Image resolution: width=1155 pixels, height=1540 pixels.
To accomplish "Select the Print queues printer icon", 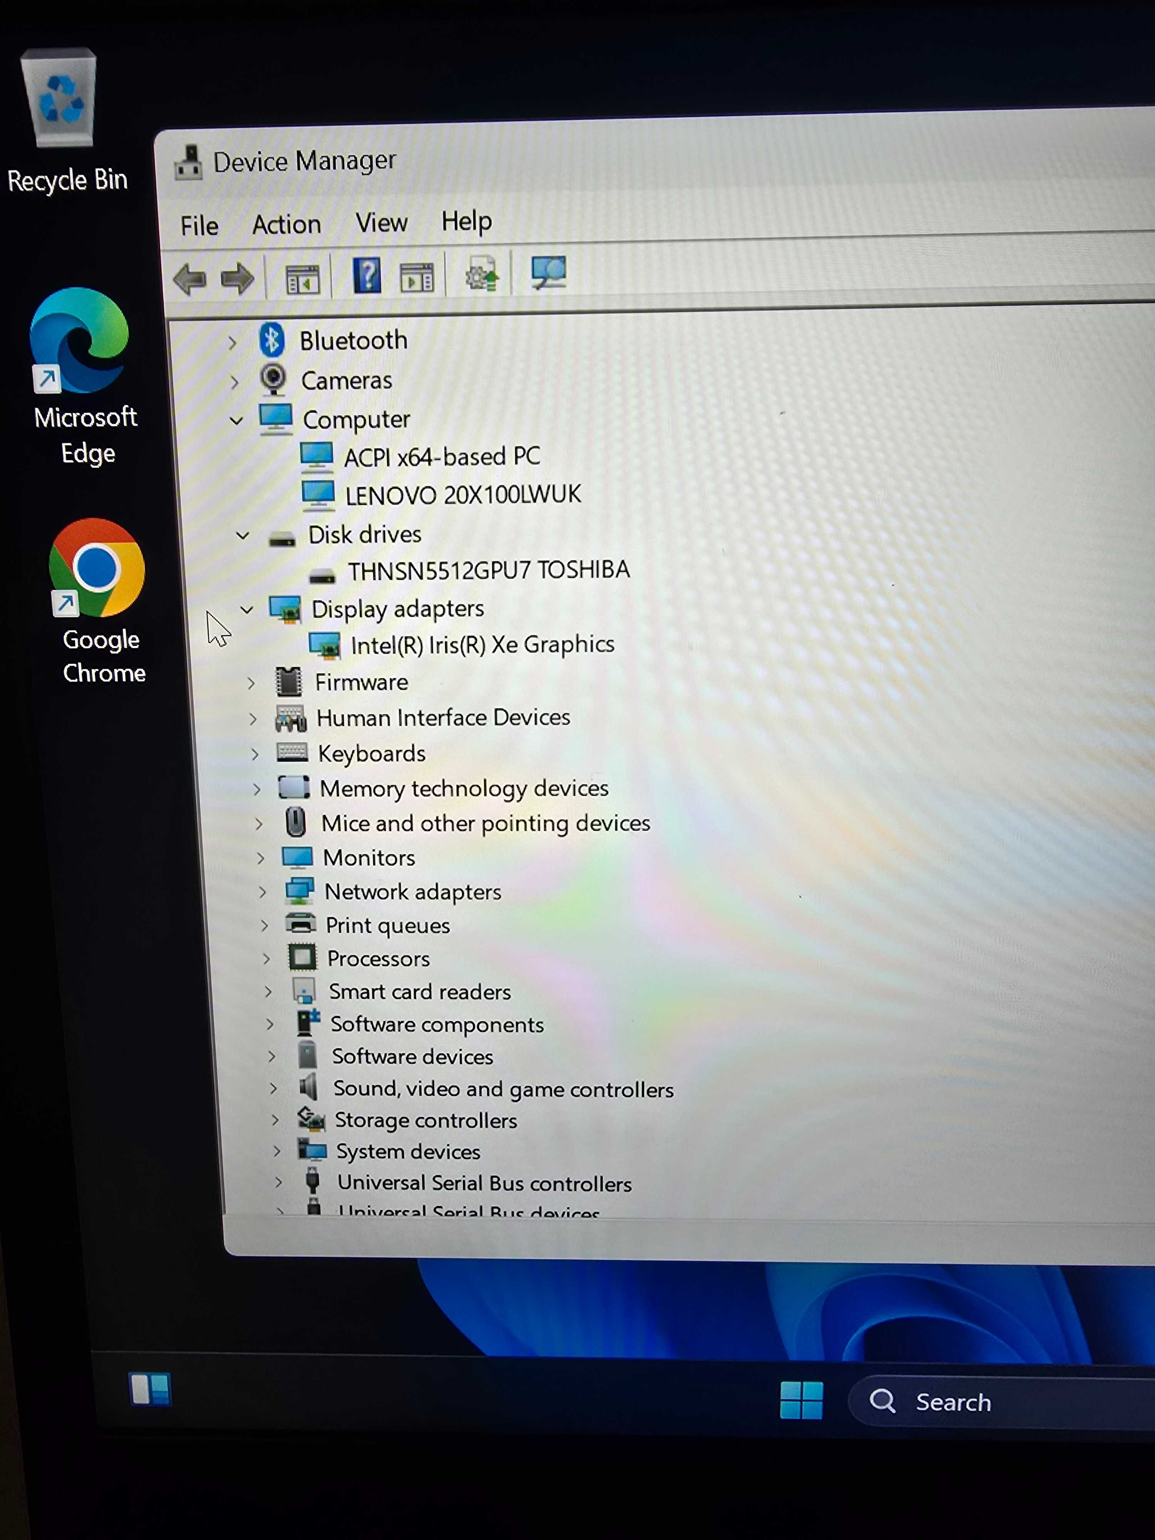I will click(x=301, y=924).
